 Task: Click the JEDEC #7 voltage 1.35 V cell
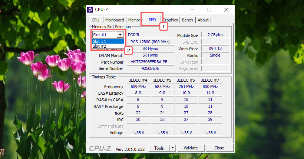[x=210, y=133]
